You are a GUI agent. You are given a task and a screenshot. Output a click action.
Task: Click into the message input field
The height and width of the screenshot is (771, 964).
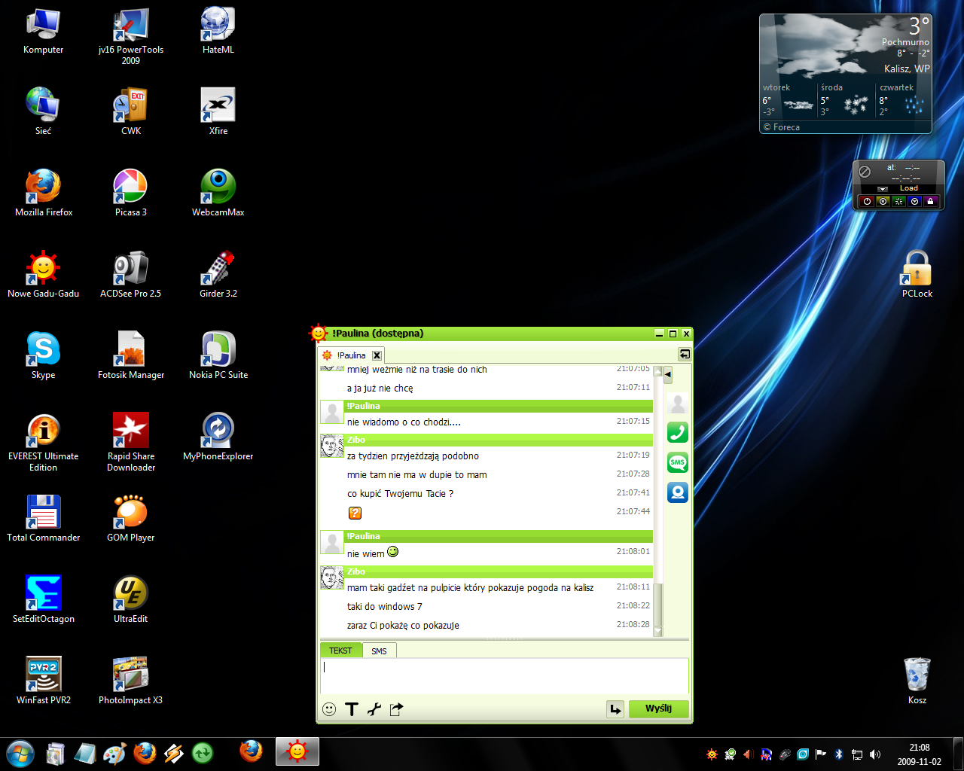[x=505, y=675]
